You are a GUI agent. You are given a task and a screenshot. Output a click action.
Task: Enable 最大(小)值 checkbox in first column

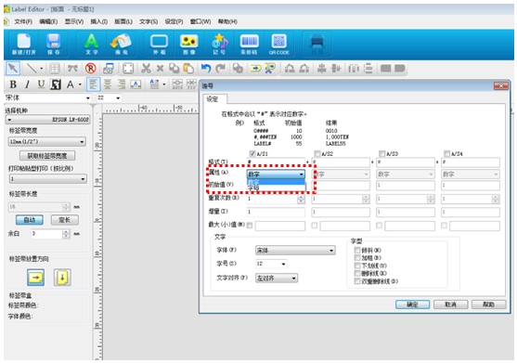click(250, 226)
